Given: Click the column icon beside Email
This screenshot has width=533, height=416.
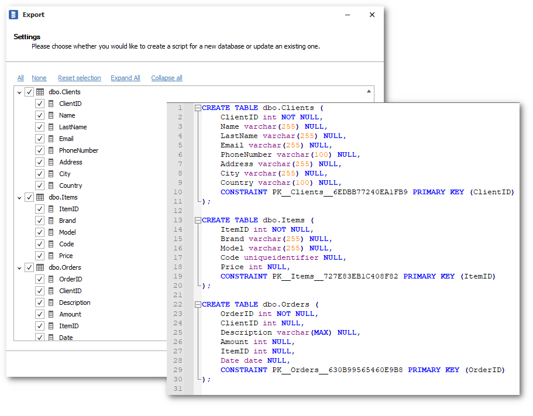Looking at the screenshot, I should point(51,139).
